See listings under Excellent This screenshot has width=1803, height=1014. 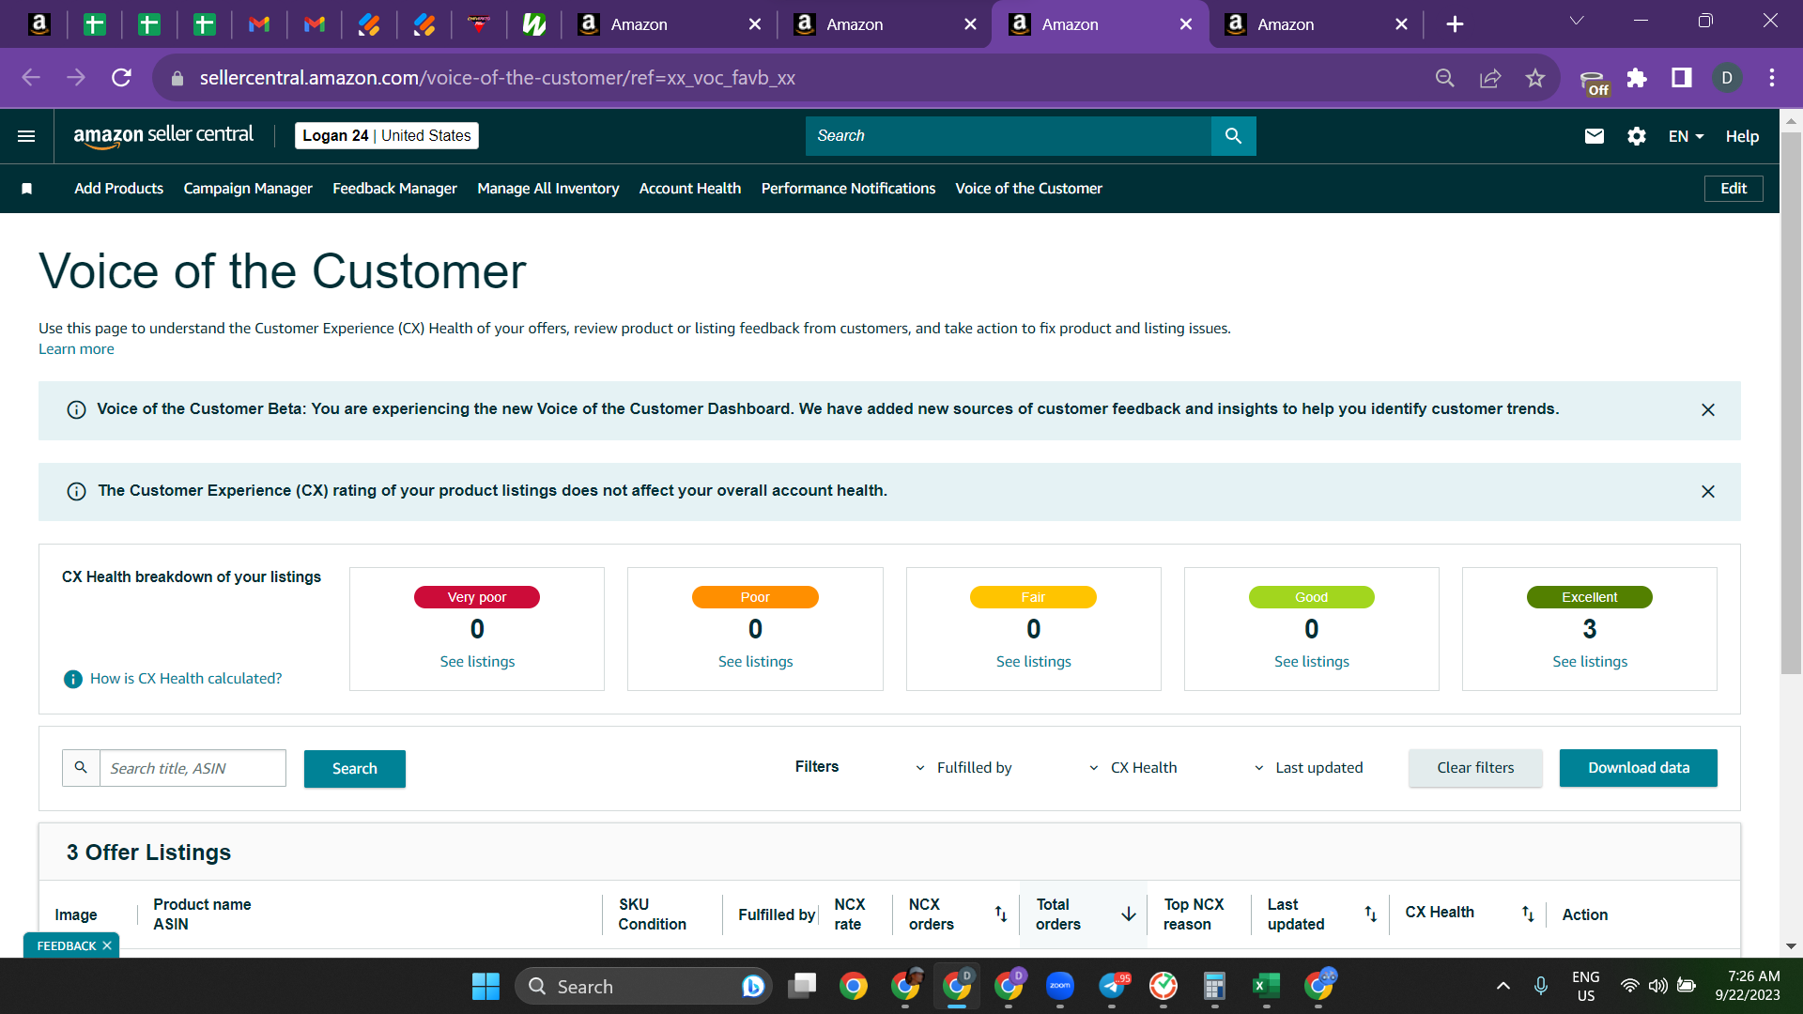tap(1590, 662)
